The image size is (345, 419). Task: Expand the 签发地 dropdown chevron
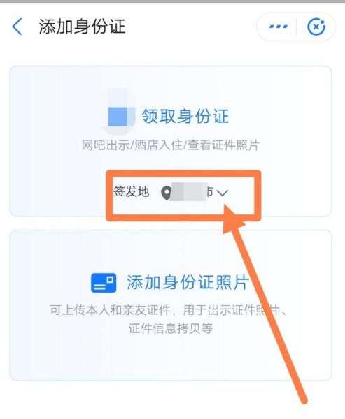coord(222,193)
